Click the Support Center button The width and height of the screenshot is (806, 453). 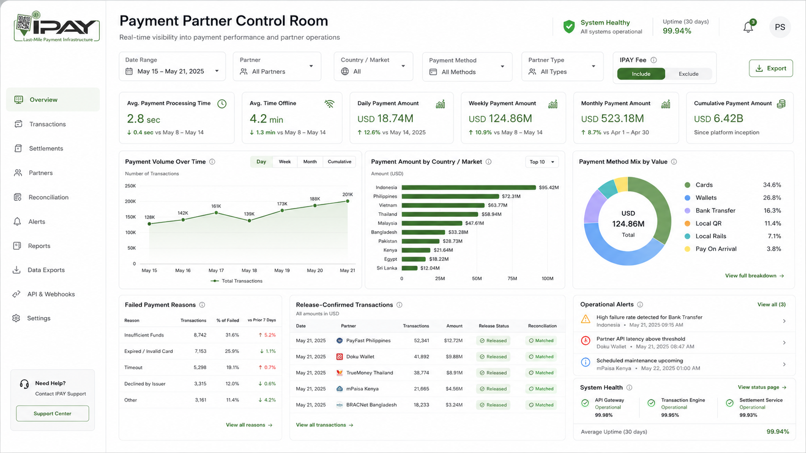53,414
